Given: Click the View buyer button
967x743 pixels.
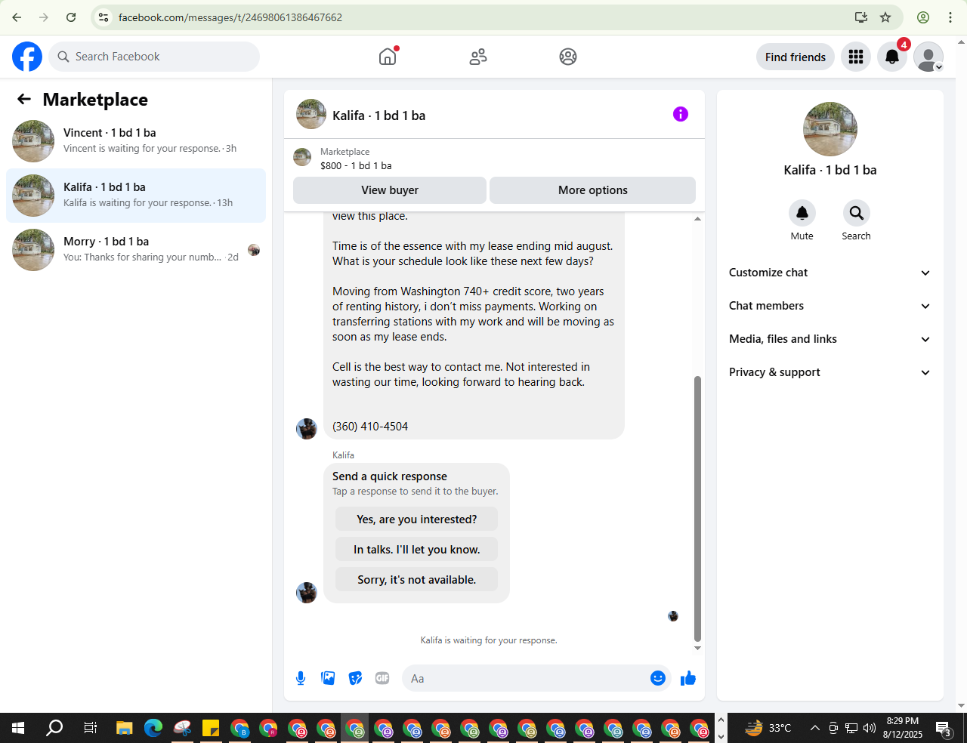Looking at the screenshot, I should coord(390,190).
